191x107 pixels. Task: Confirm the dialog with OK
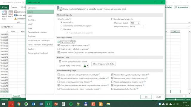146,97
